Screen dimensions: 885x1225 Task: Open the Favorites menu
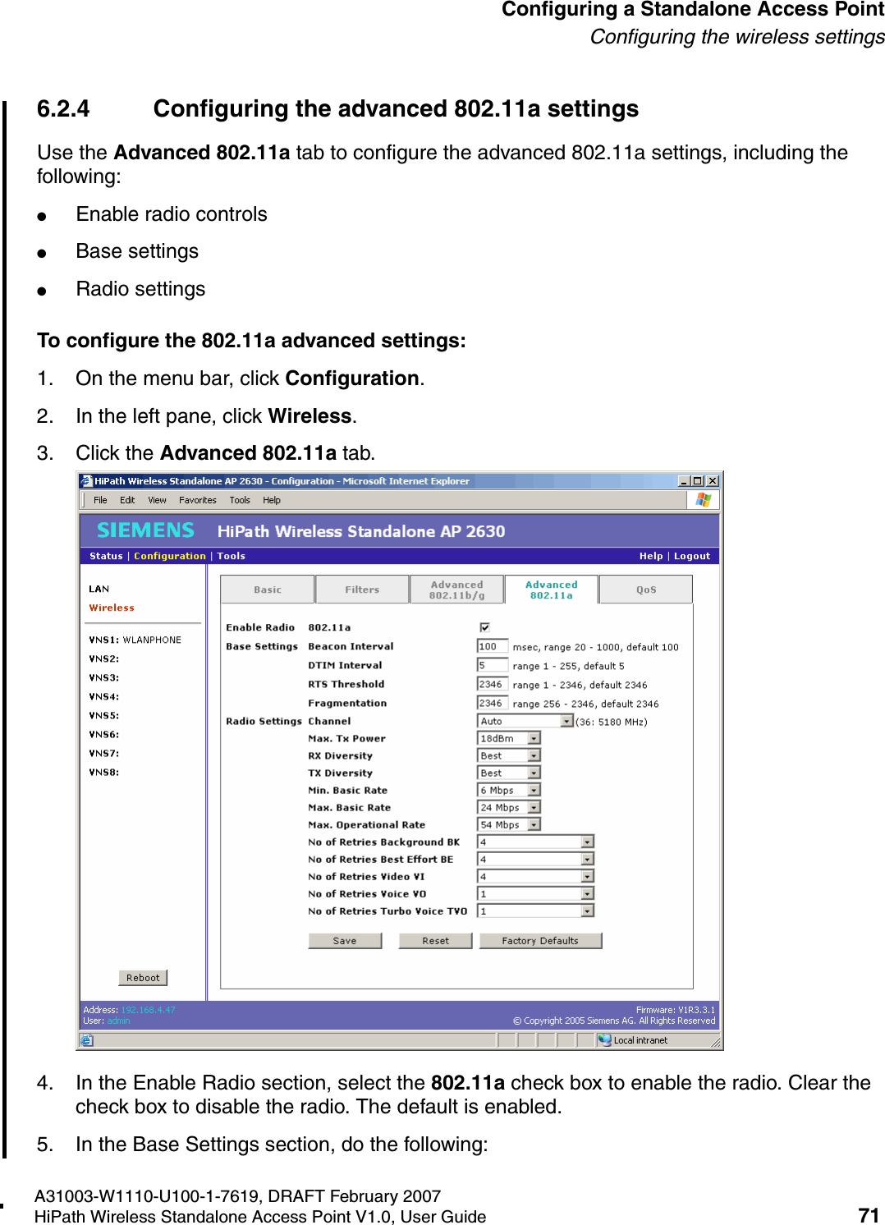click(195, 500)
